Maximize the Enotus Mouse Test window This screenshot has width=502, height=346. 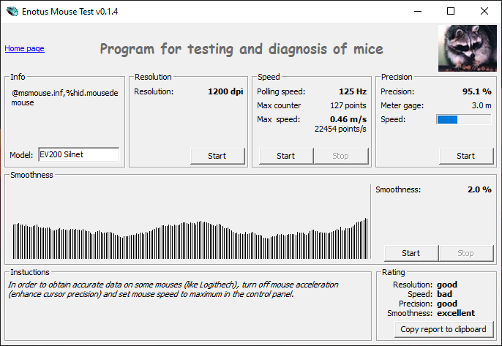[x=451, y=11]
